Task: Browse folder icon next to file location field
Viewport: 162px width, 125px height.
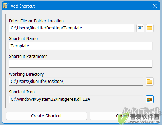Action: 150,28
